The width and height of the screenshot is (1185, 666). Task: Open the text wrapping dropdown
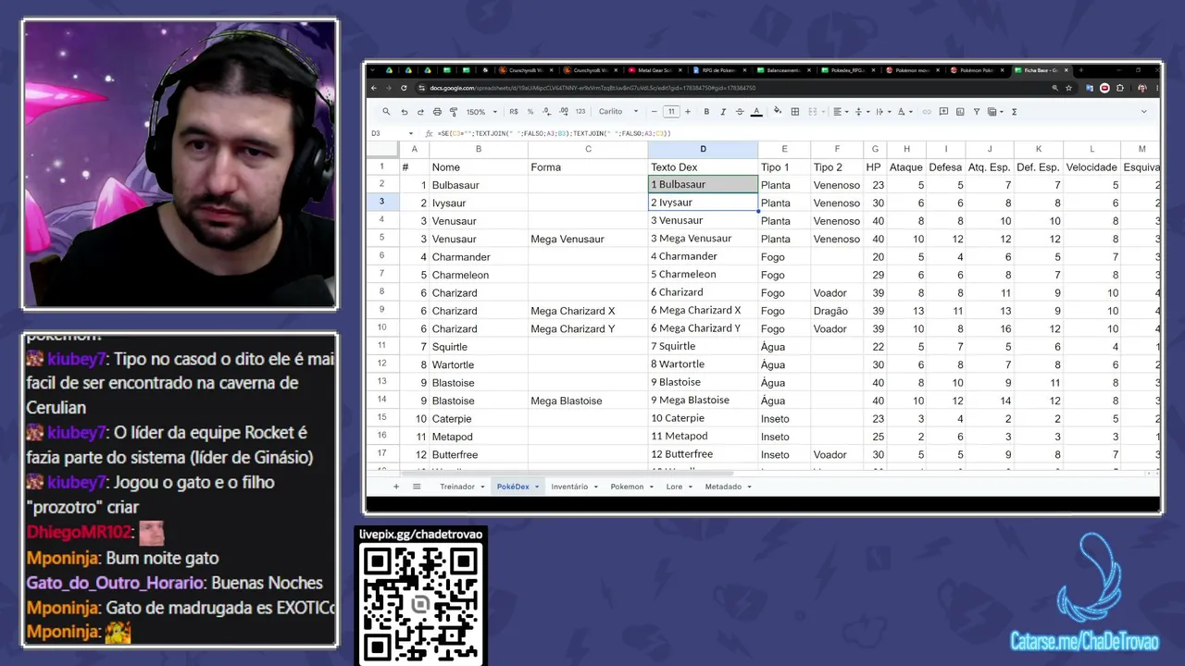click(x=881, y=112)
